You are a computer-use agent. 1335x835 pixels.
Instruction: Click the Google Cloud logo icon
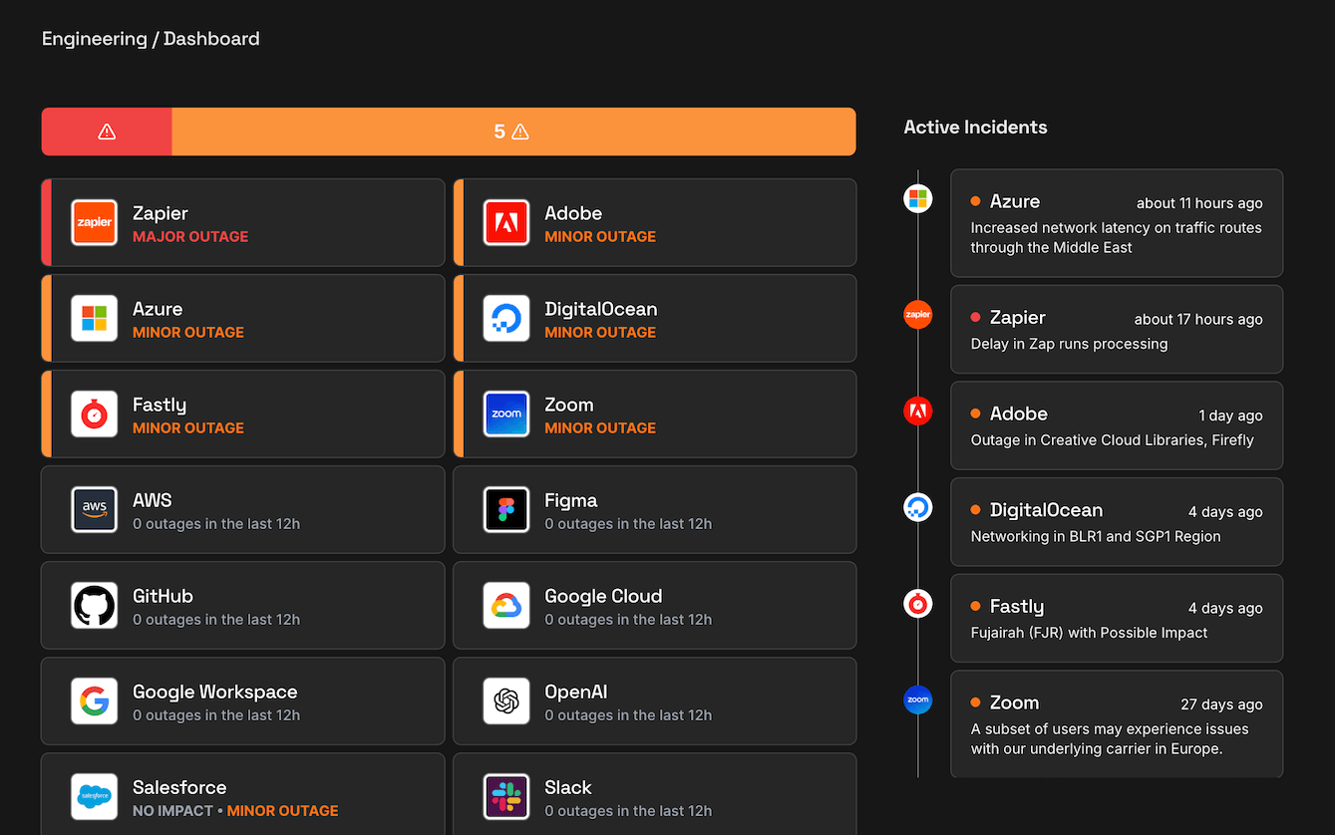pos(505,605)
